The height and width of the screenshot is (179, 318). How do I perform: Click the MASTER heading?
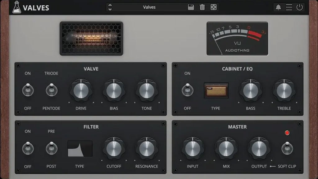(237, 127)
